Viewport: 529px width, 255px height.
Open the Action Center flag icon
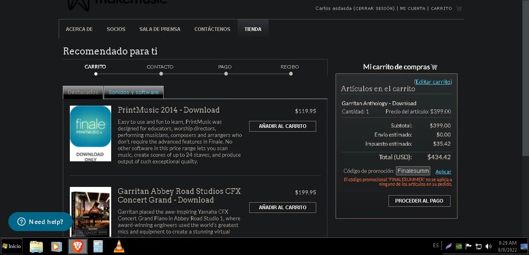coord(469,246)
